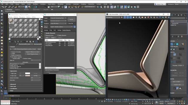Switch to the Common tab in Render Setup
Screen dimensions: 188x105
[46, 30]
